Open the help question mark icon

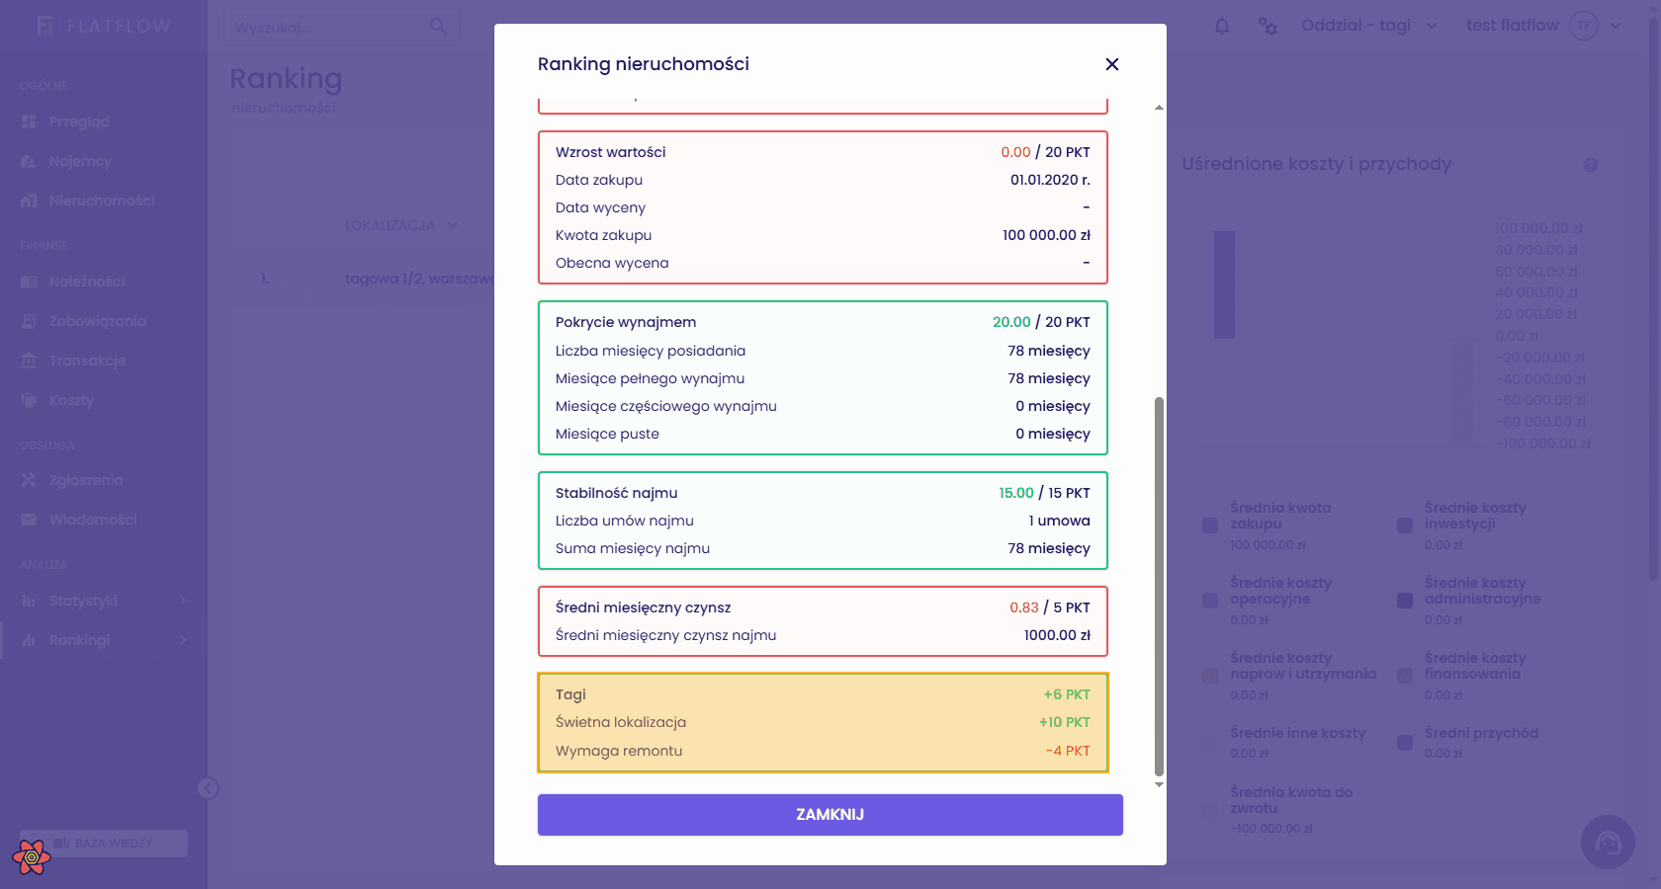pos(1591,165)
